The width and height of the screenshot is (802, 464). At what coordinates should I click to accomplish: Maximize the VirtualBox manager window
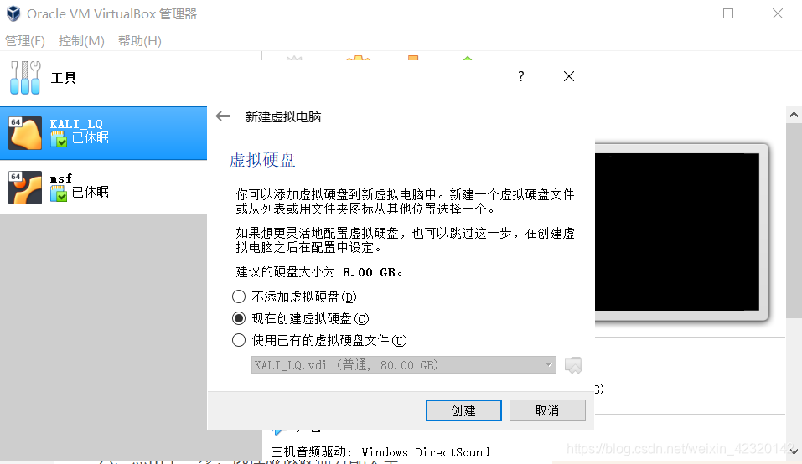tap(728, 13)
